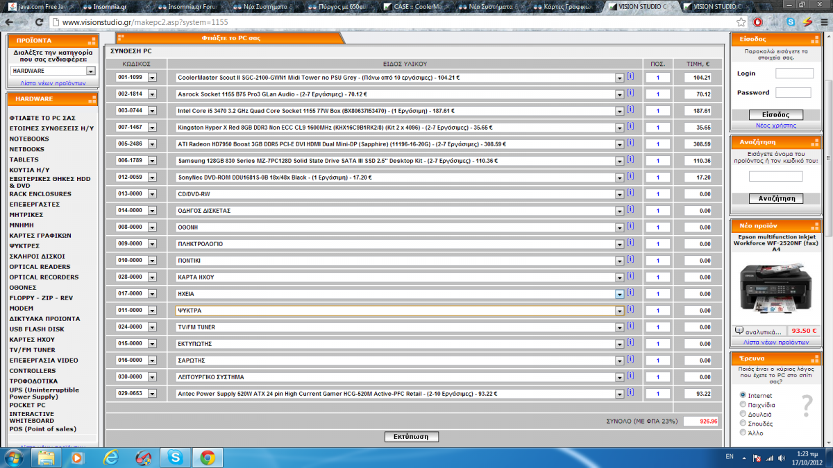Image resolution: width=833 pixels, height=468 pixels.
Task: Open code dropdown for 029-0653
Action: pyautogui.click(x=152, y=394)
